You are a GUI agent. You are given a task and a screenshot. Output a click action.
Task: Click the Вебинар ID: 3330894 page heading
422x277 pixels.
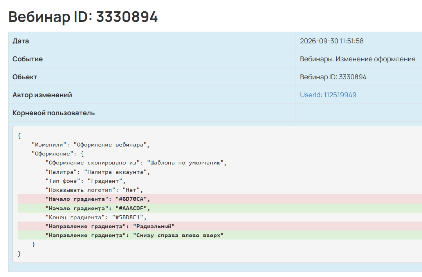[x=83, y=17]
